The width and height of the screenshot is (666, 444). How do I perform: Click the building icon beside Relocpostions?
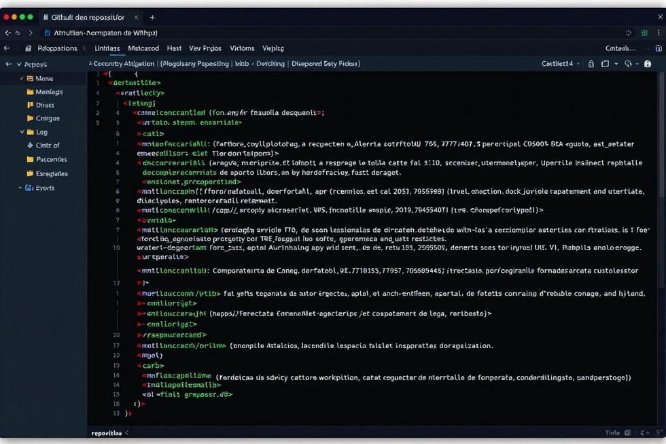(x=28, y=48)
